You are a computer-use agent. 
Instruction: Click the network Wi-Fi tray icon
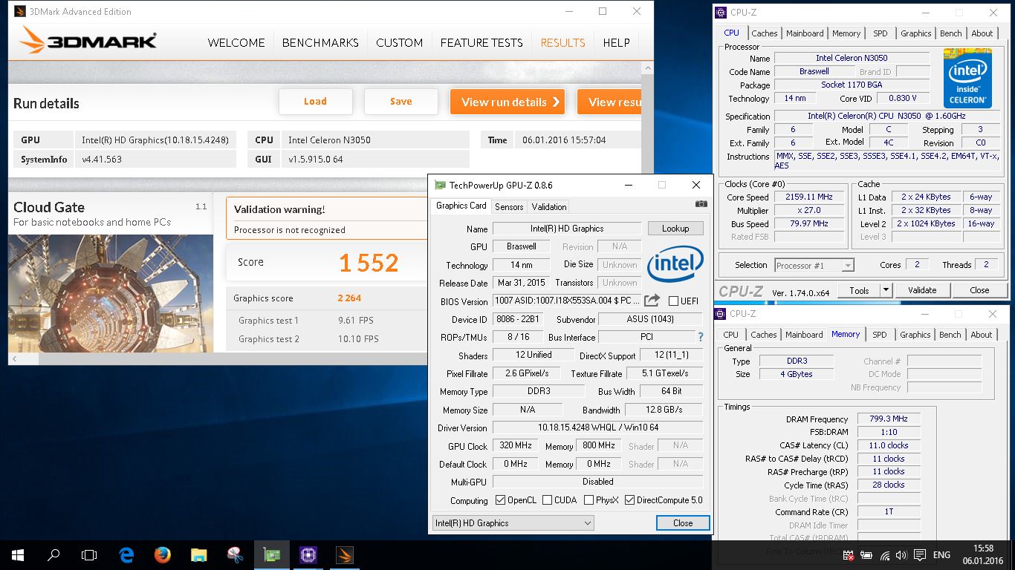click(x=884, y=554)
